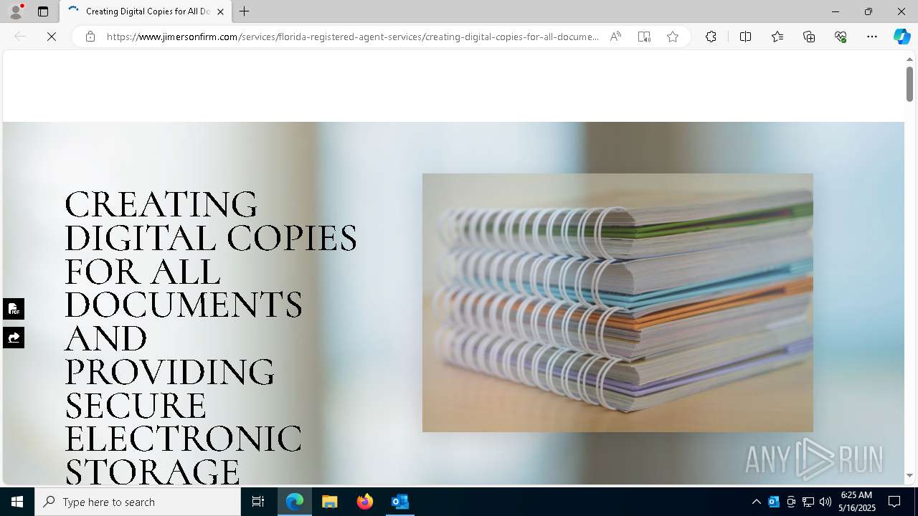
Task: Launch Copilot sidebar
Action: tap(902, 37)
